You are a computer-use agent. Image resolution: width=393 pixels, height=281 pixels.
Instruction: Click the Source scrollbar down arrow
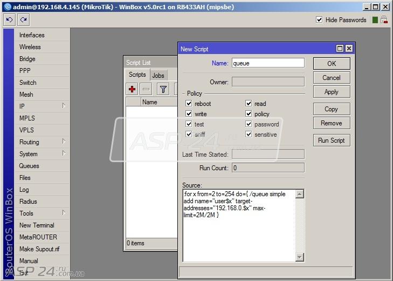tap(300, 257)
